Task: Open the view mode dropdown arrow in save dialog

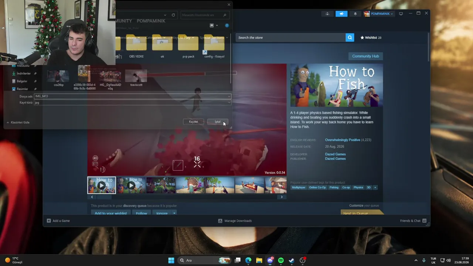Action: (217, 25)
